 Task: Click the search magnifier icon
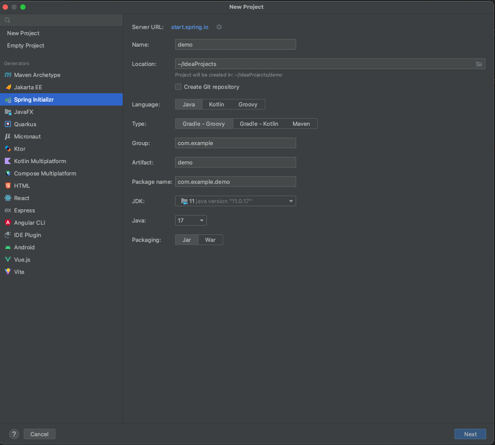tap(7, 20)
